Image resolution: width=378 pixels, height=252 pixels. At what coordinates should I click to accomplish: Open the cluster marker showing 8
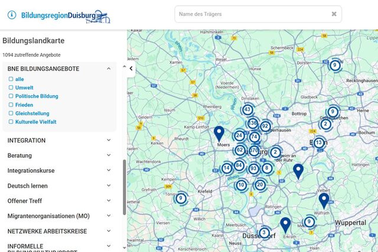[x=266, y=168]
